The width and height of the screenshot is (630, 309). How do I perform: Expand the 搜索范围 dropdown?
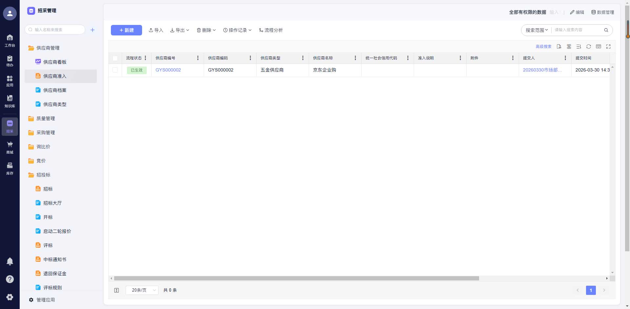536,30
